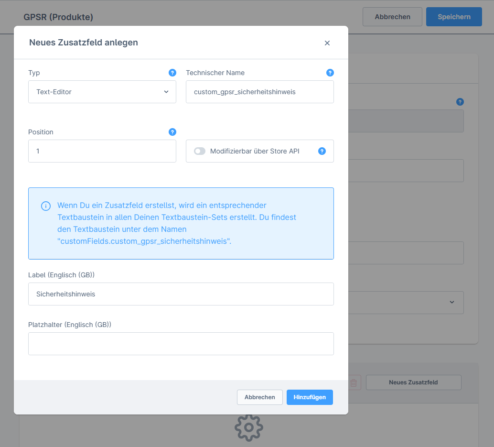Click the Speichern button in header
The width and height of the screenshot is (494, 447).
point(453,17)
